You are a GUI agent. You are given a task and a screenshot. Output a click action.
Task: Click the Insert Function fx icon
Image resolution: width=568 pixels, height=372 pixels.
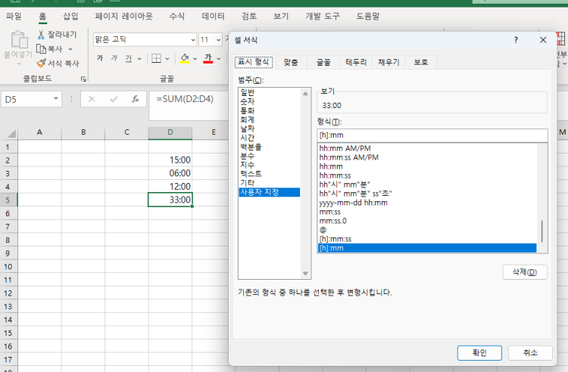(x=135, y=99)
